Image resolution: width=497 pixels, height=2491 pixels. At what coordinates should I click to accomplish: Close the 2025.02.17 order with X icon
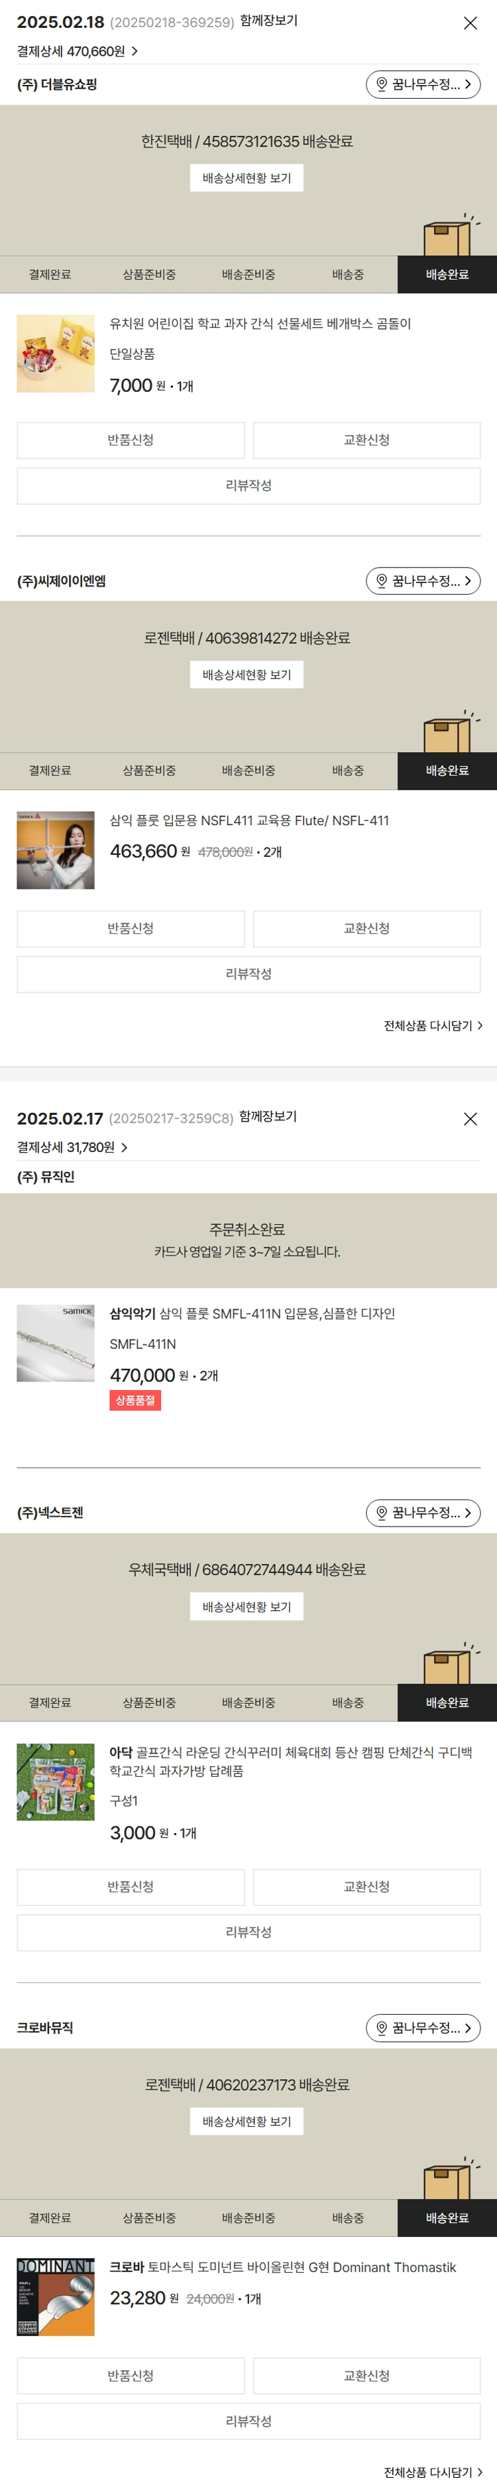(470, 1119)
